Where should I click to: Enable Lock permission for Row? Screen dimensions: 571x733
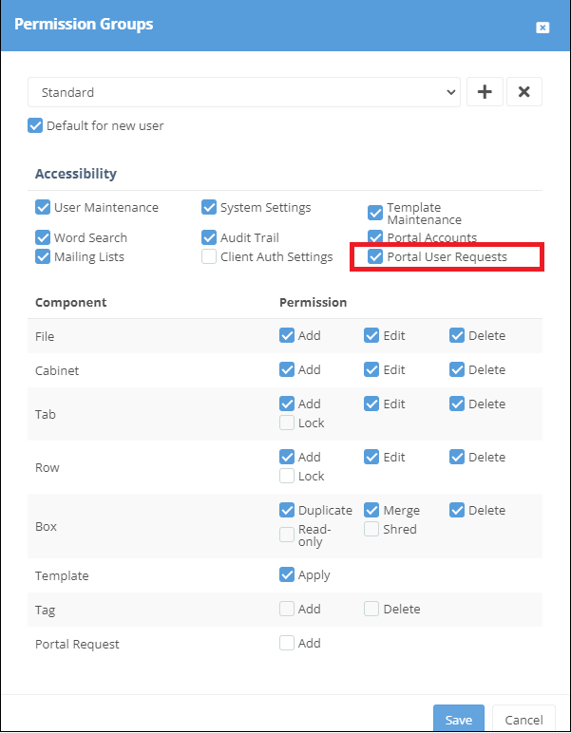[287, 476]
